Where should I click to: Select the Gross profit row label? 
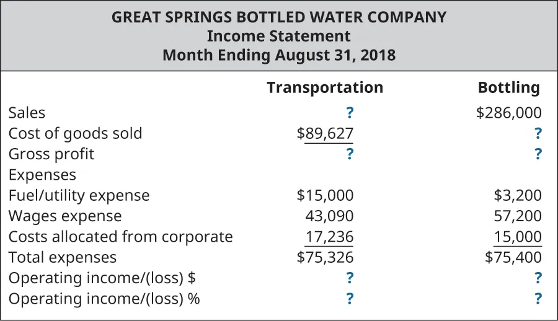click(51, 154)
